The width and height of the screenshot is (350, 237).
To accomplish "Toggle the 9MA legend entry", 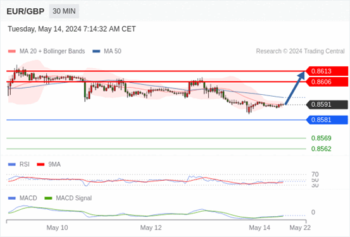I will click(49, 164).
